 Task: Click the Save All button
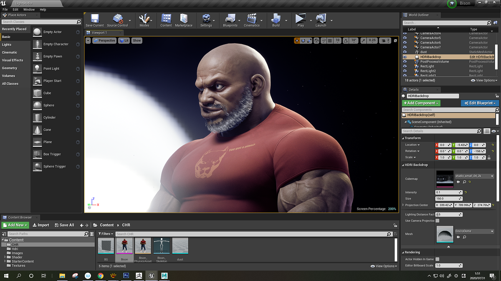64,225
